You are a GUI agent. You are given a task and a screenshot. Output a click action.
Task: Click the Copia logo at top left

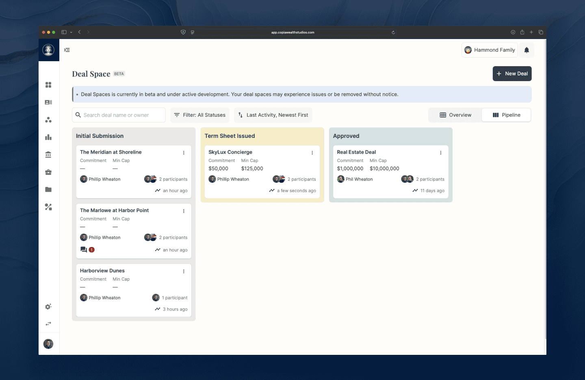[48, 50]
